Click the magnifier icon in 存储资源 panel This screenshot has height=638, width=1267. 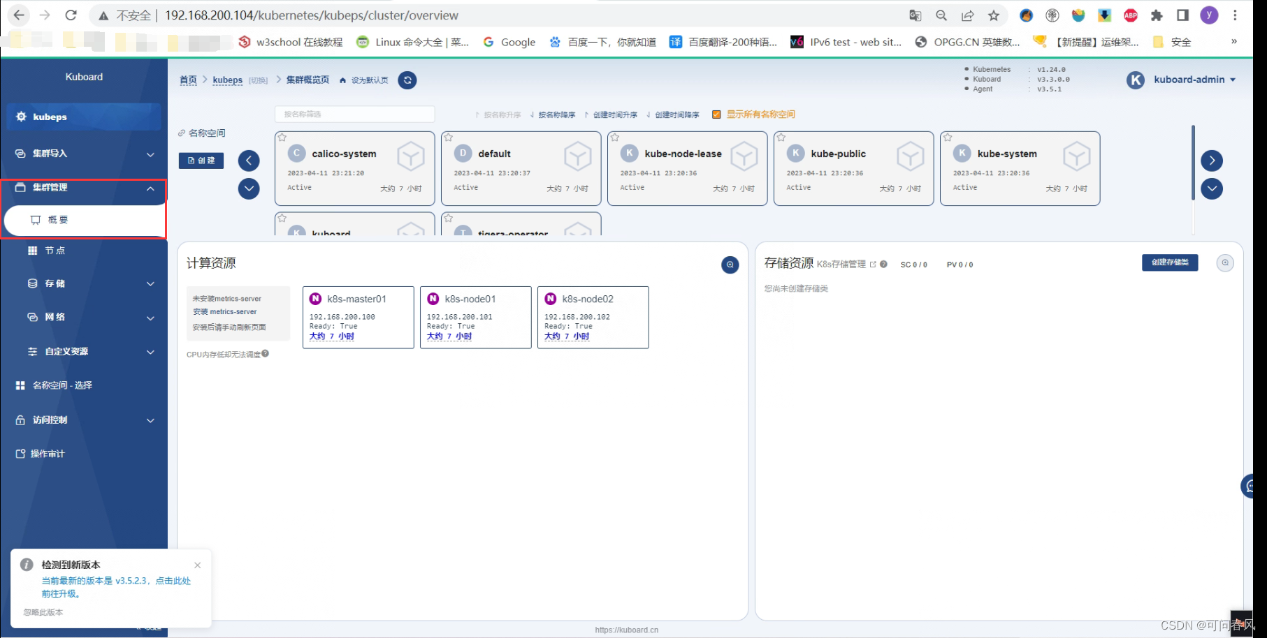click(1225, 263)
